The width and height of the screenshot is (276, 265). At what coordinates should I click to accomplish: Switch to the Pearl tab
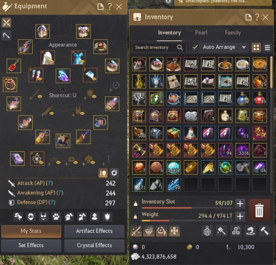201,33
